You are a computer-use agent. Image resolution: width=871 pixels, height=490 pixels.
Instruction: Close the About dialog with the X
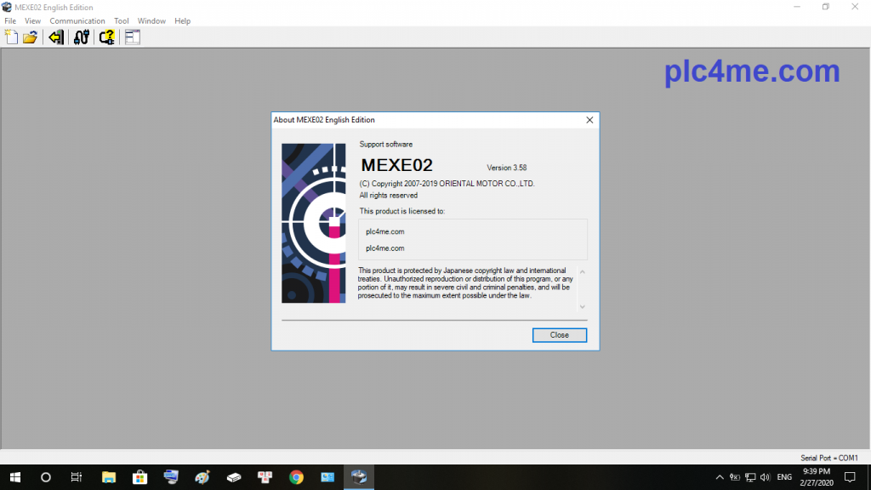[589, 120]
